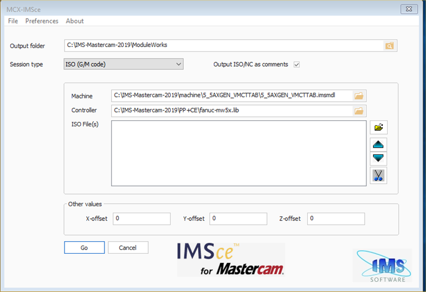426x292 pixels.
Task: Edit the X-offset value field
Action: pos(142,219)
